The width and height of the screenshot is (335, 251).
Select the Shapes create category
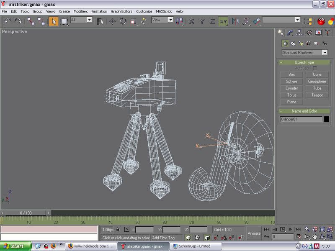293,44
